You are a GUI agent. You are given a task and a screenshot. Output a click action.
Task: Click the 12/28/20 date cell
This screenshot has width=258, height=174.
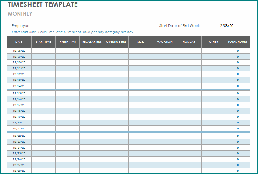click(19, 171)
